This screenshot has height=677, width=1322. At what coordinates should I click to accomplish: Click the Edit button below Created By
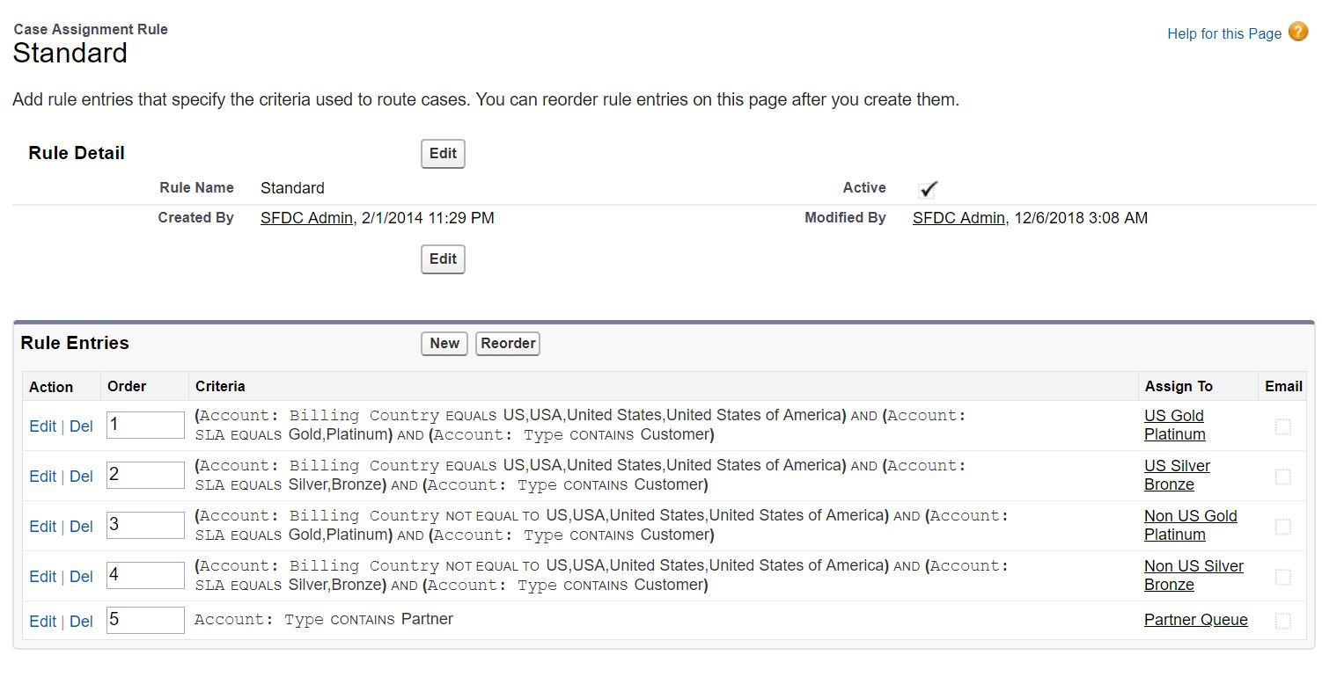click(443, 259)
